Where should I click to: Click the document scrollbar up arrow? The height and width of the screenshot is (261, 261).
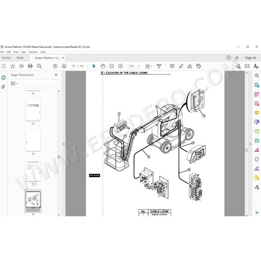[246, 73]
